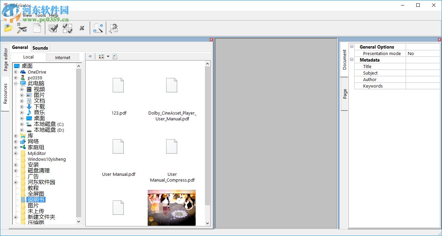Select 桌面 root in folder tree
Image resolution: width=442 pixels, height=236 pixels.
27,66
